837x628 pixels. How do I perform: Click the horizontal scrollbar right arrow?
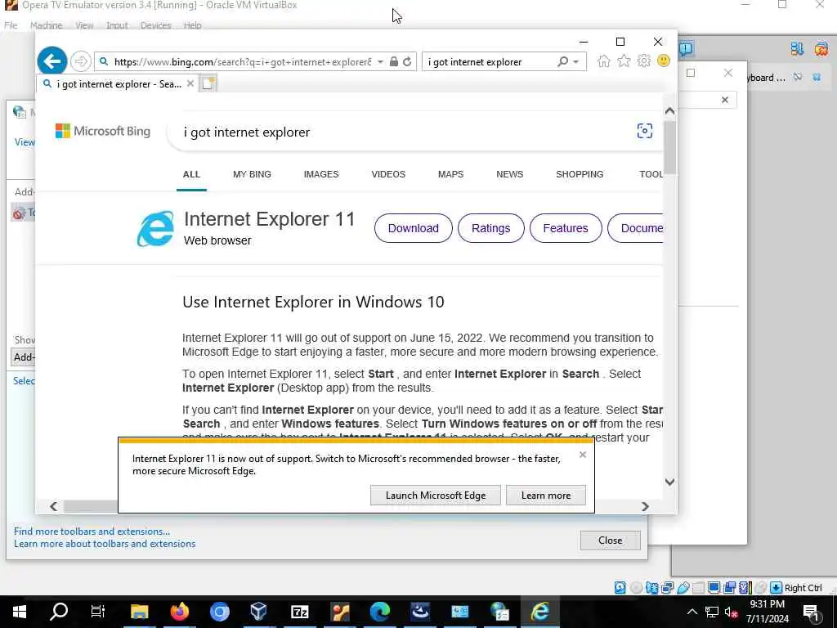point(645,506)
